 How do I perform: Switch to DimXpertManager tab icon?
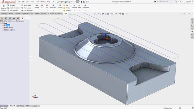point(14,18)
